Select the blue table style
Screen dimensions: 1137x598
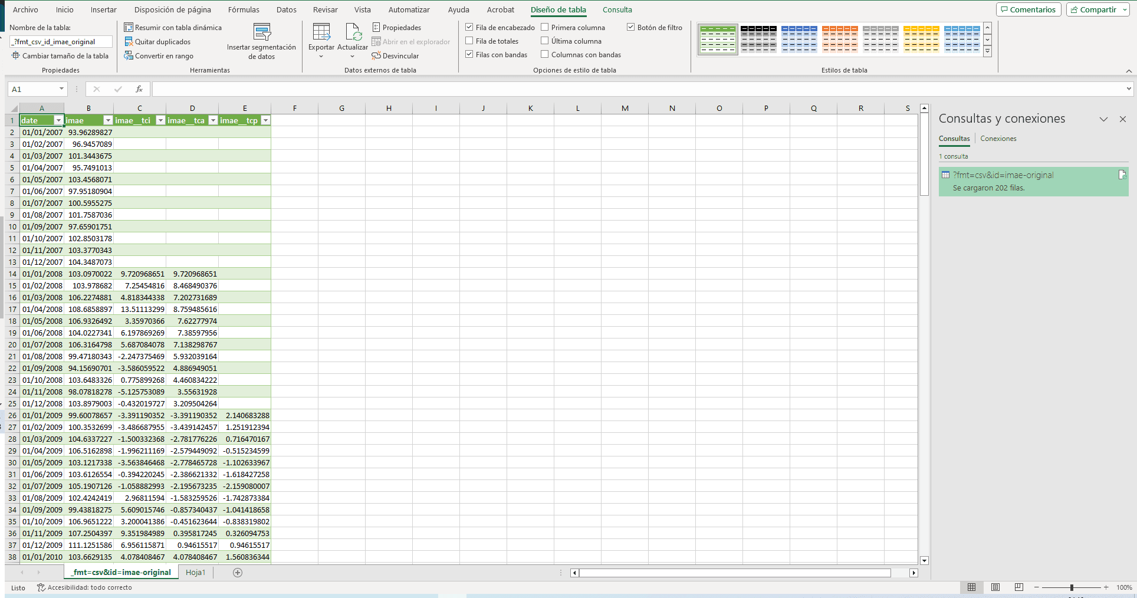[799, 40]
